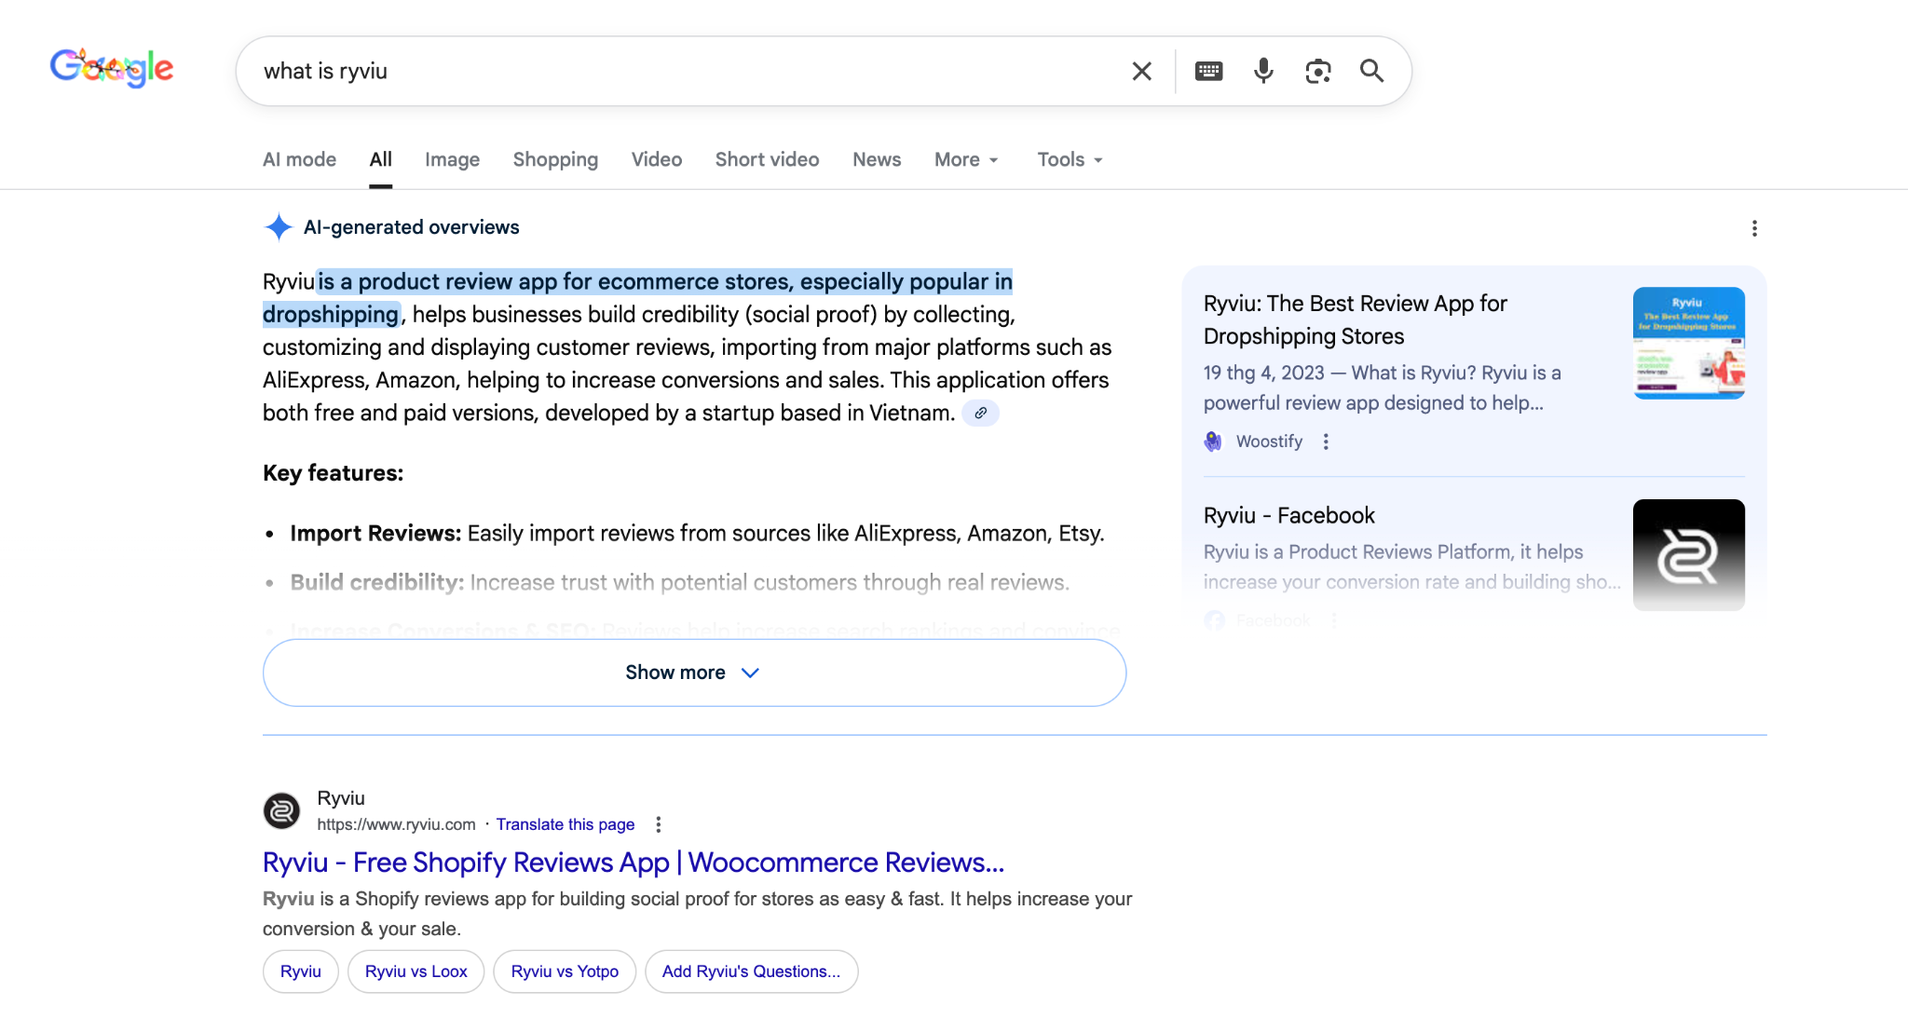
Task: Switch to the Image tab
Action: pos(452,159)
